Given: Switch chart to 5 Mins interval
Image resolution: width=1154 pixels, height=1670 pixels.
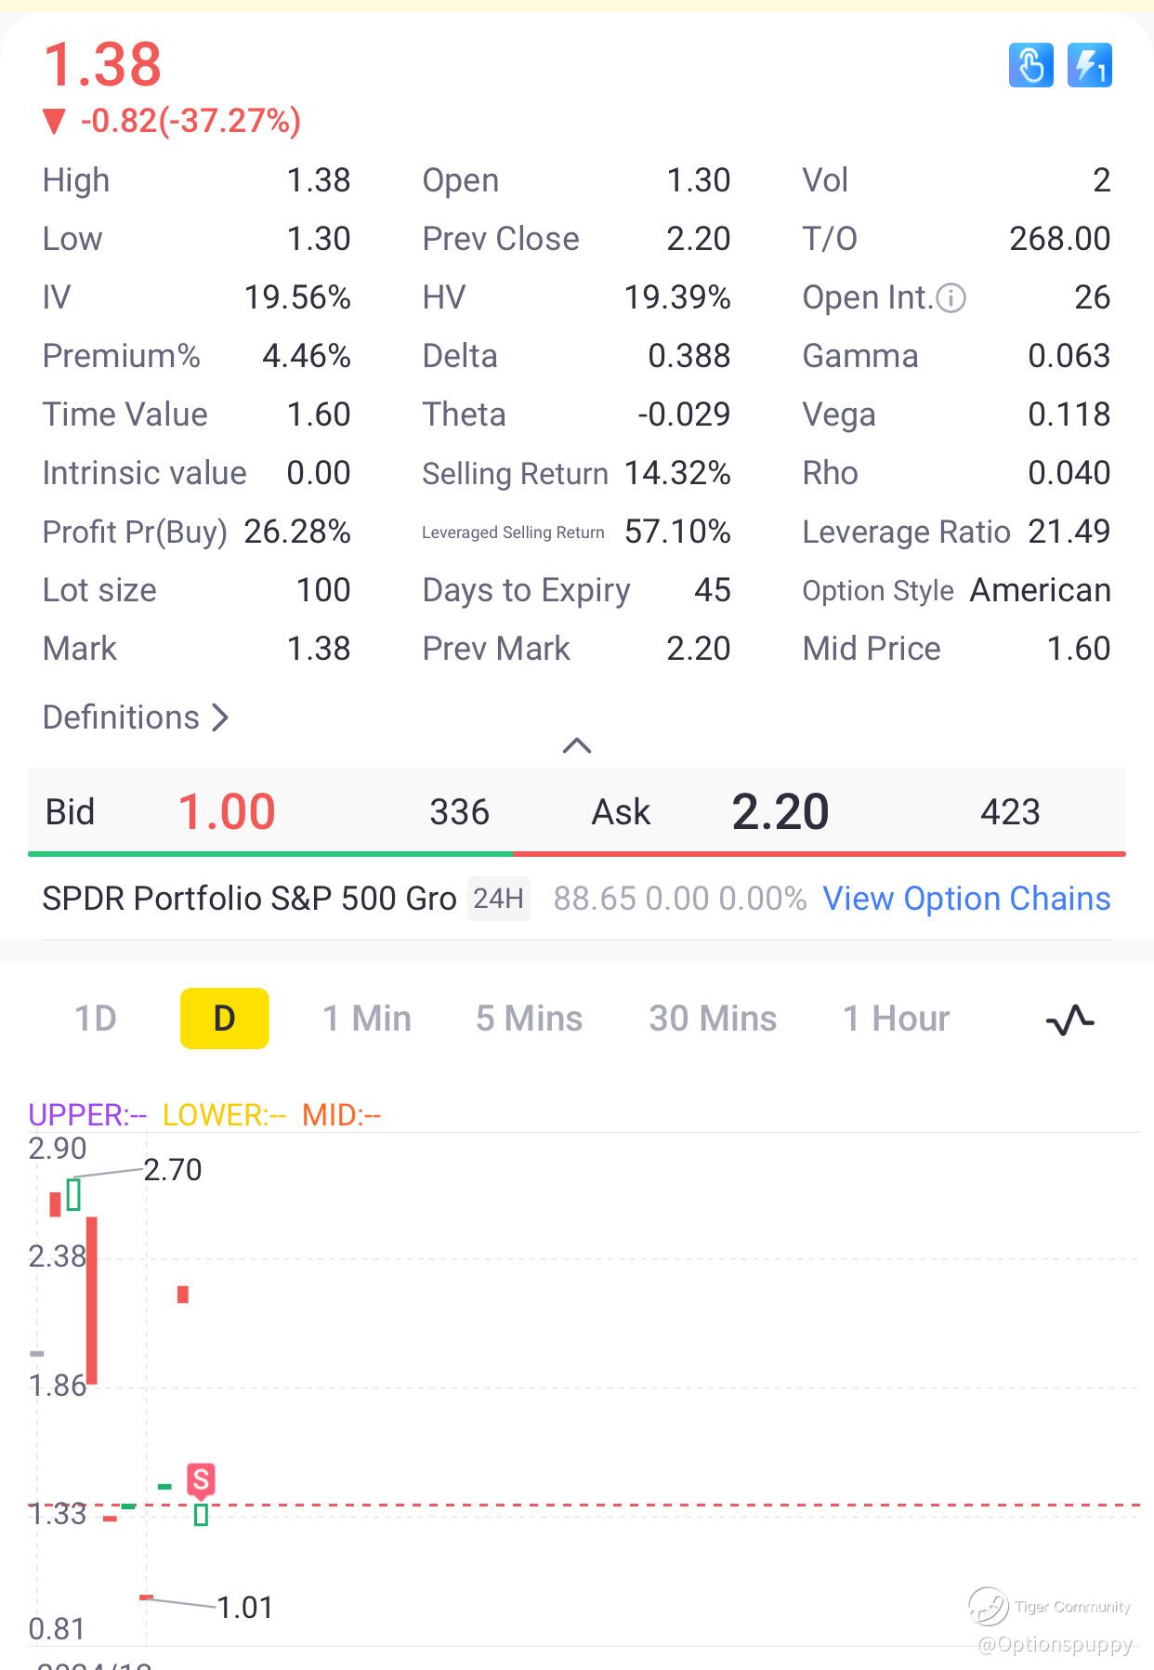Looking at the screenshot, I should click(x=530, y=1019).
